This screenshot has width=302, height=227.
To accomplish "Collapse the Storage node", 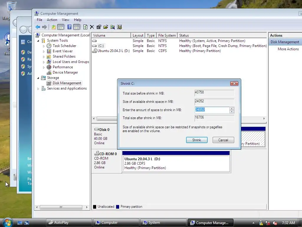I will point(38,78).
